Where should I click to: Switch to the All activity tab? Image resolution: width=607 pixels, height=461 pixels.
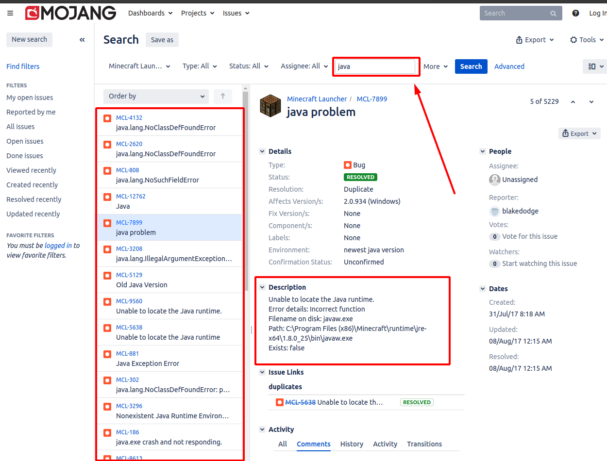click(283, 444)
